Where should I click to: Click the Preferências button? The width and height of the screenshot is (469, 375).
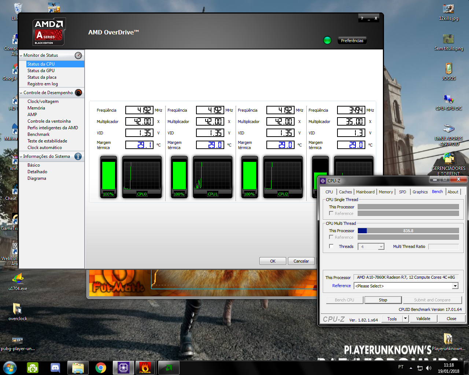(352, 41)
